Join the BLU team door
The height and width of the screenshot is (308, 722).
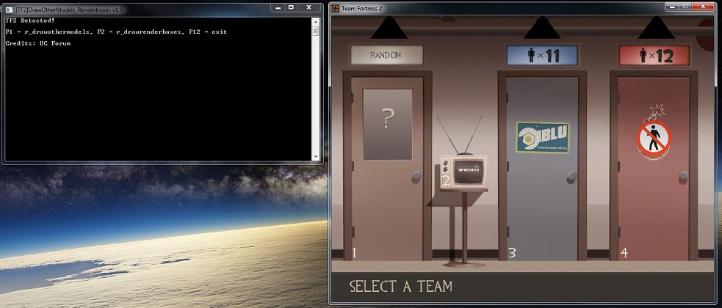click(542, 169)
